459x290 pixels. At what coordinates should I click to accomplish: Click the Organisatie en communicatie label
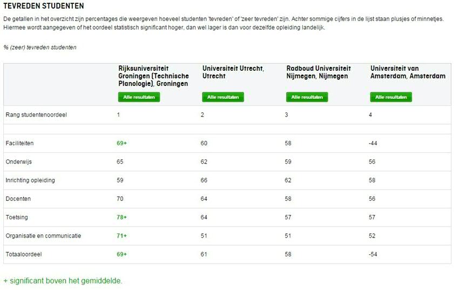[43, 236]
